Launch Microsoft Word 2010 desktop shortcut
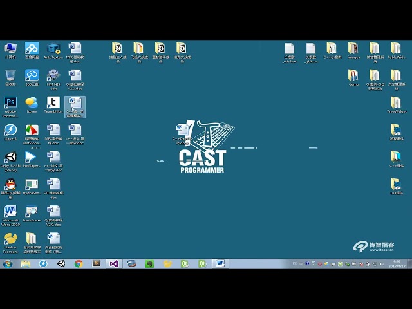Screen dimensions: 412x309 tap(10, 212)
